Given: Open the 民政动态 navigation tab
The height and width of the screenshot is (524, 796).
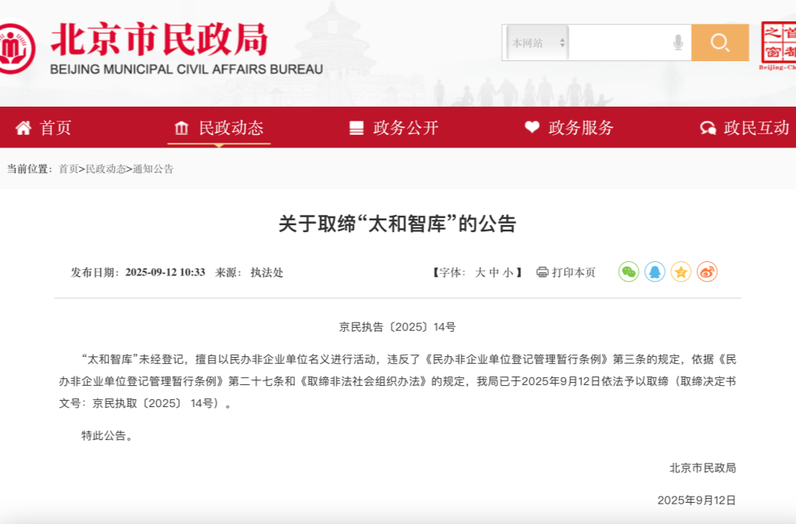Looking at the screenshot, I should click(231, 127).
